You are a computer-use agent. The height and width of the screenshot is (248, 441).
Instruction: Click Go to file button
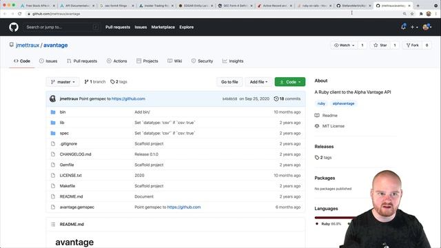pyautogui.click(x=229, y=82)
